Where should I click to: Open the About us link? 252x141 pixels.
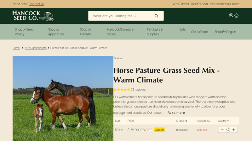pos(206,4)
